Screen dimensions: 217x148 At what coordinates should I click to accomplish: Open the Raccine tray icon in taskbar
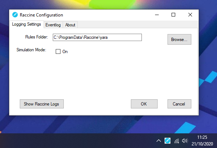pyautogui.click(x=168, y=141)
